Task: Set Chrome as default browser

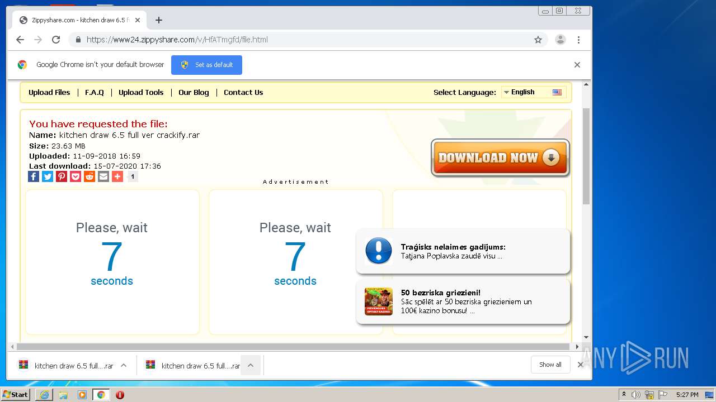Action: [206, 65]
